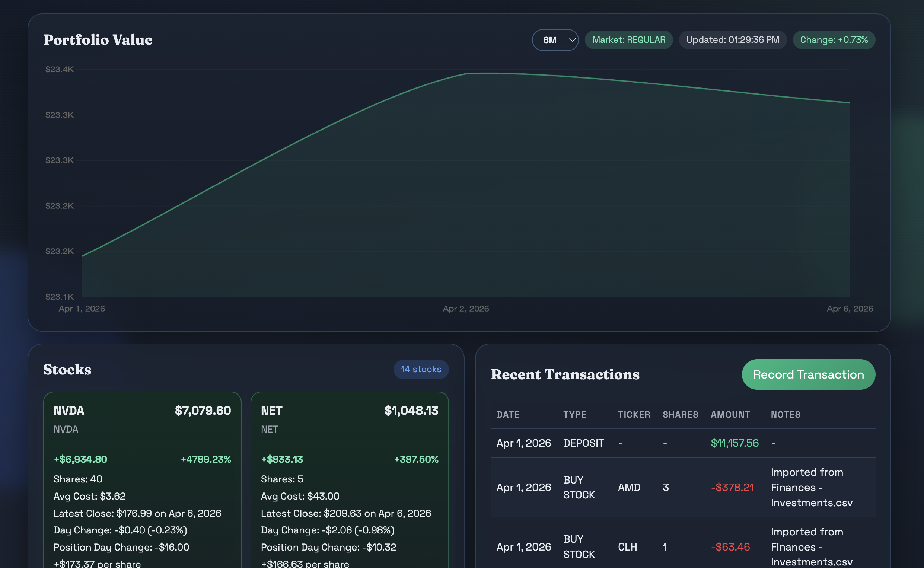Open the Finances - Investments.csv import note

(810, 487)
